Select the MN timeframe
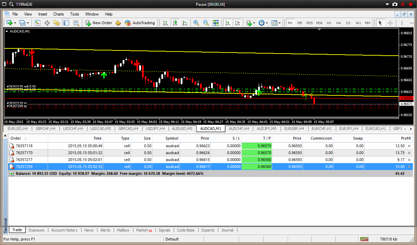417x245 pixels. pos(368,23)
